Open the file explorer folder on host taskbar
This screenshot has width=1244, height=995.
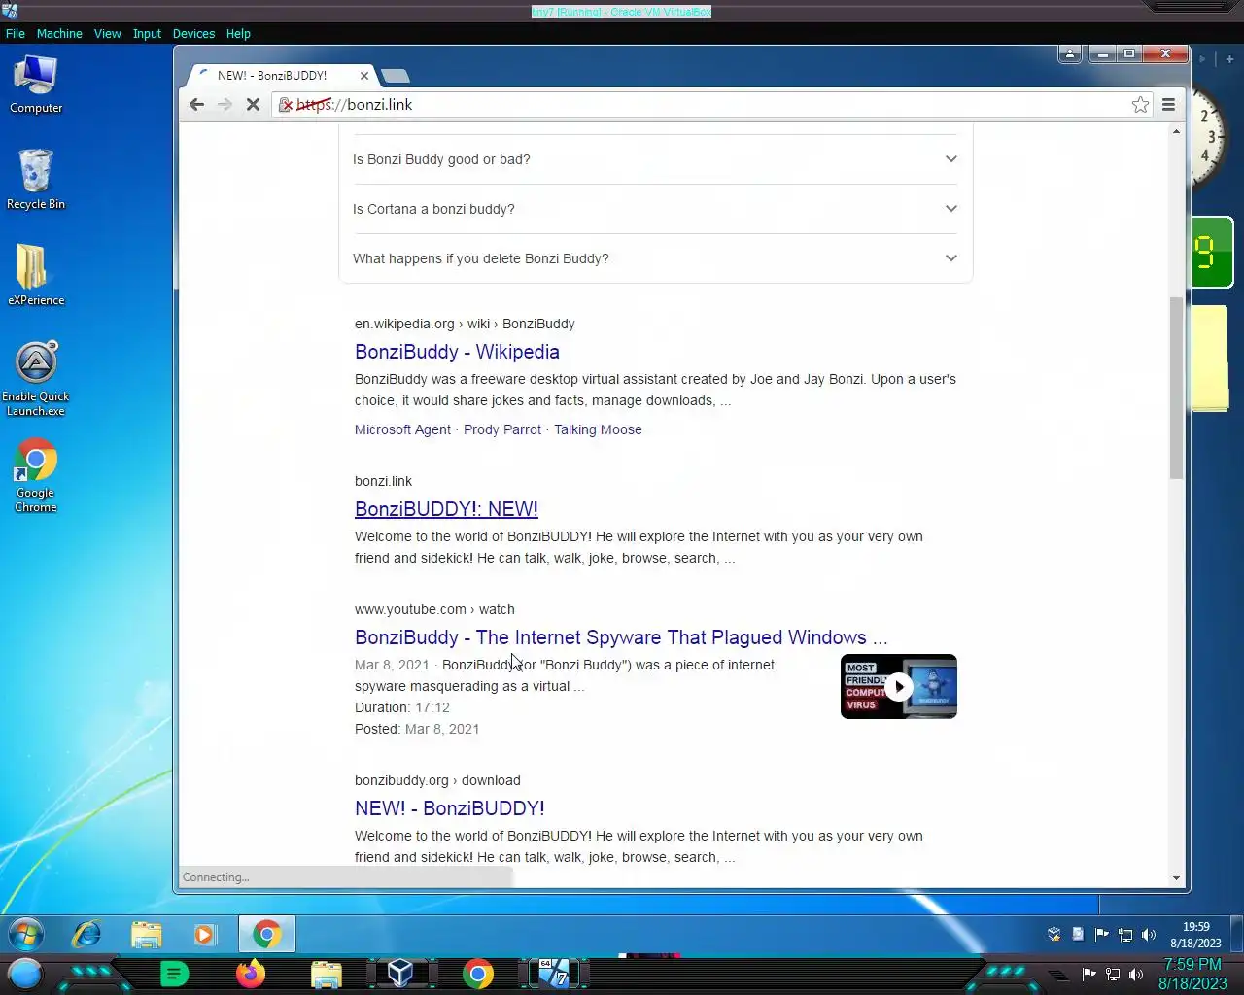click(x=327, y=974)
